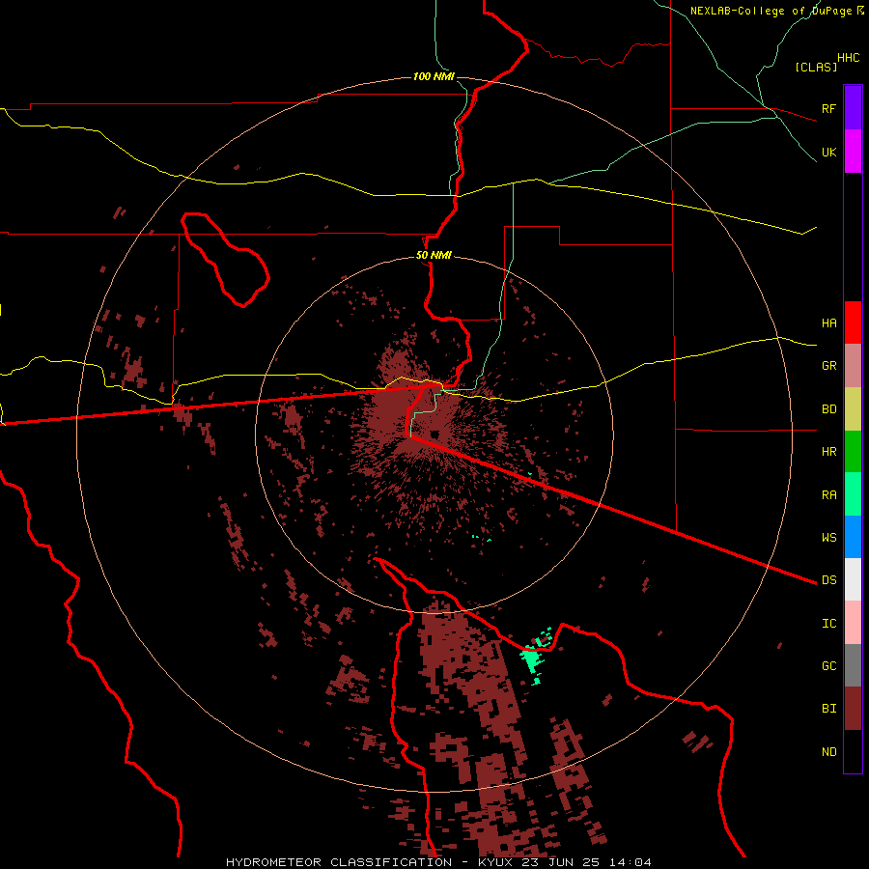Viewport: 869px width, 869px height.
Task: Select the IC light-pink legend swatch
Action: click(x=853, y=623)
